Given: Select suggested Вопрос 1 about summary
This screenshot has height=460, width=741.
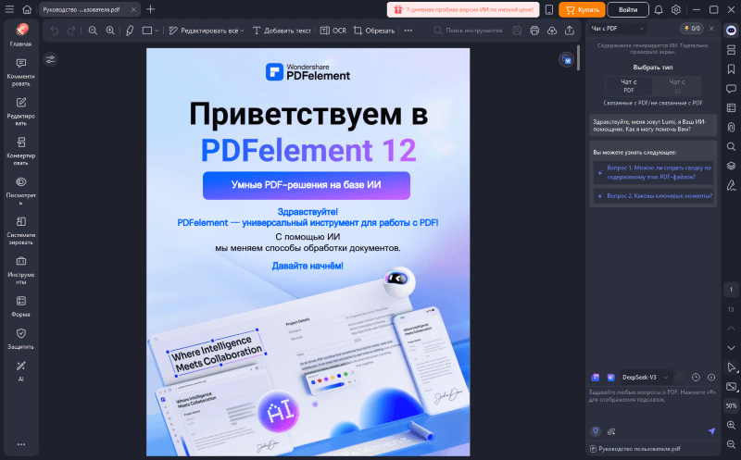Looking at the screenshot, I should [x=653, y=172].
